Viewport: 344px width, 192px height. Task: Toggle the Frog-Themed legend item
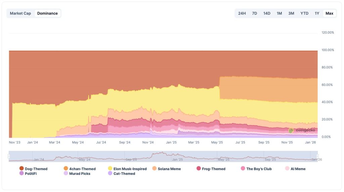click(x=211, y=169)
